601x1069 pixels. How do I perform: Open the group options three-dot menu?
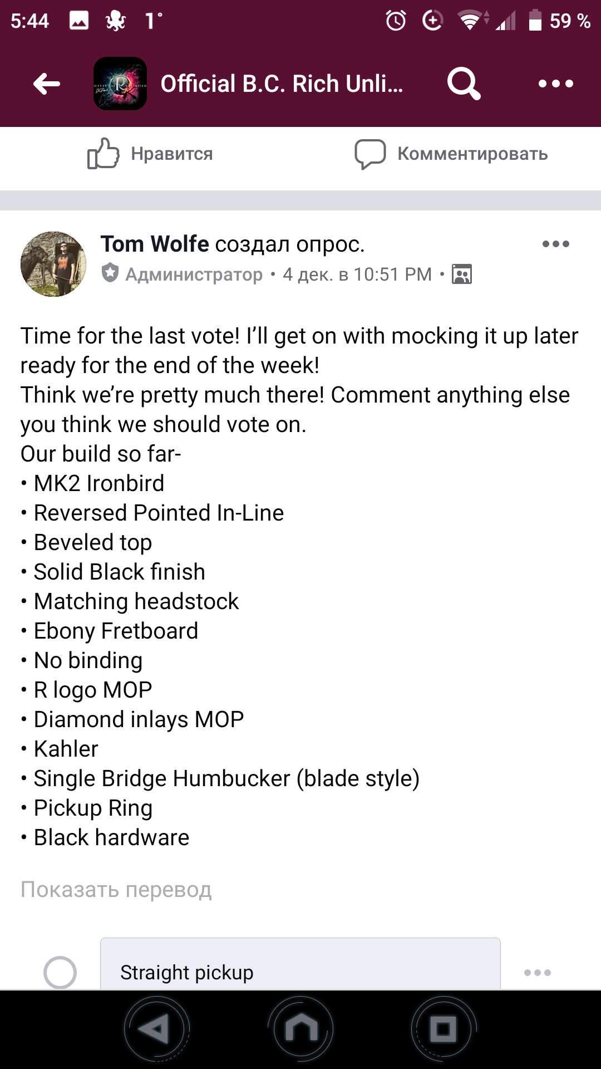[x=555, y=84]
